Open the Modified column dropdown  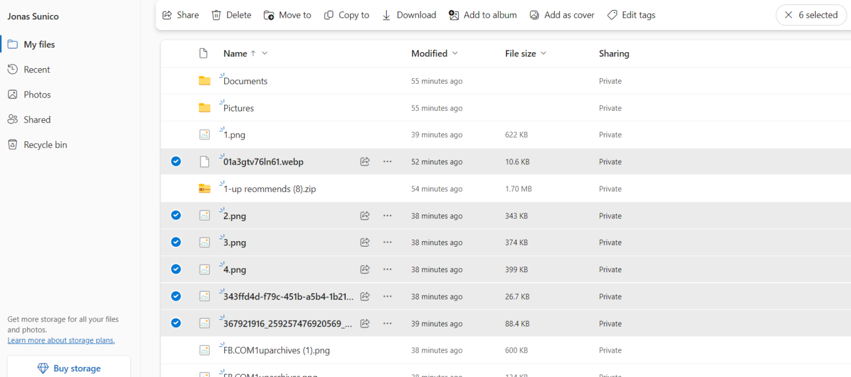pos(455,53)
